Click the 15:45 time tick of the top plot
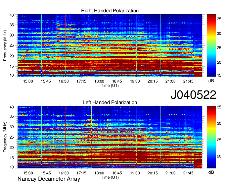This screenshot has height=183, width=225. pyautogui.click(x=46, y=81)
